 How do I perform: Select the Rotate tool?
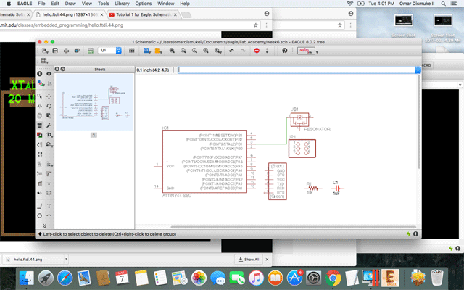49,106
